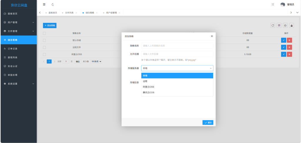The height and width of the screenshot is (143, 301).
Task: Click the print table icon
Action: [285, 25]
